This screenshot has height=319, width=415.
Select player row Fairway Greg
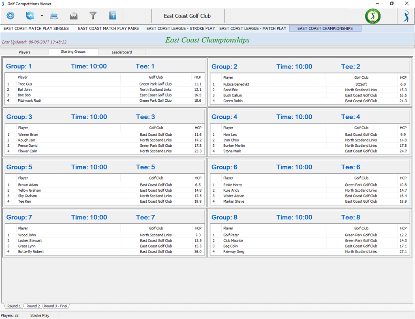point(310,252)
